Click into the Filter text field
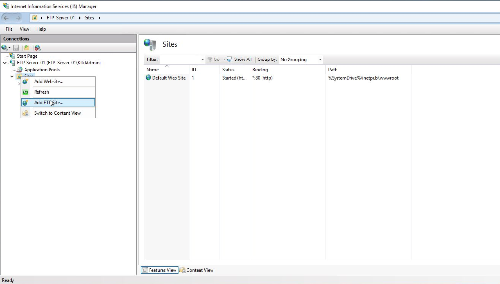The width and height of the screenshot is (500, 284). 180,59
